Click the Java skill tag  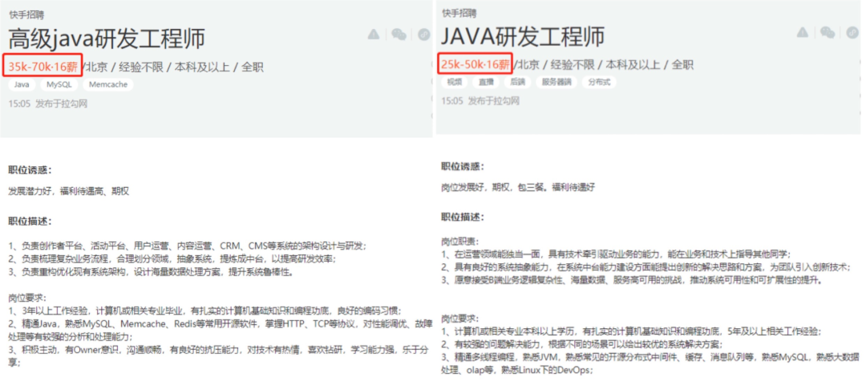[x=22, y=84]
